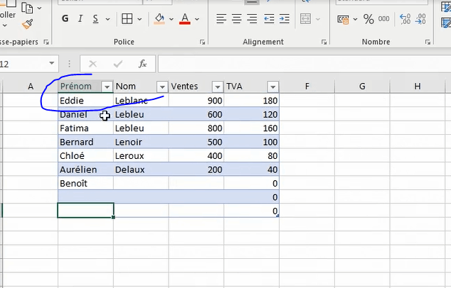The image size is (451, 288).
Task: Apply thousands separator style 000
Action: (x=384, y=19)
